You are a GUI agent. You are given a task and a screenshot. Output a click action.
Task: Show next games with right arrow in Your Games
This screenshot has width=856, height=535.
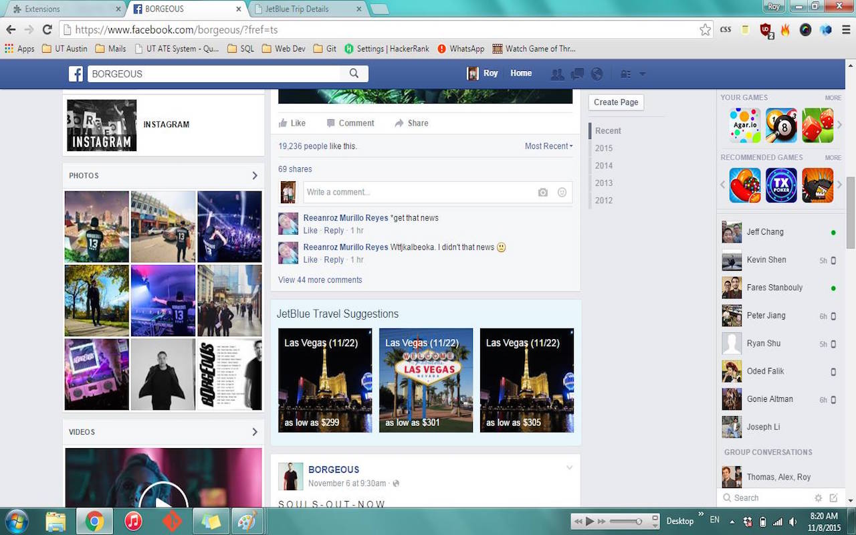coord(840,125)
